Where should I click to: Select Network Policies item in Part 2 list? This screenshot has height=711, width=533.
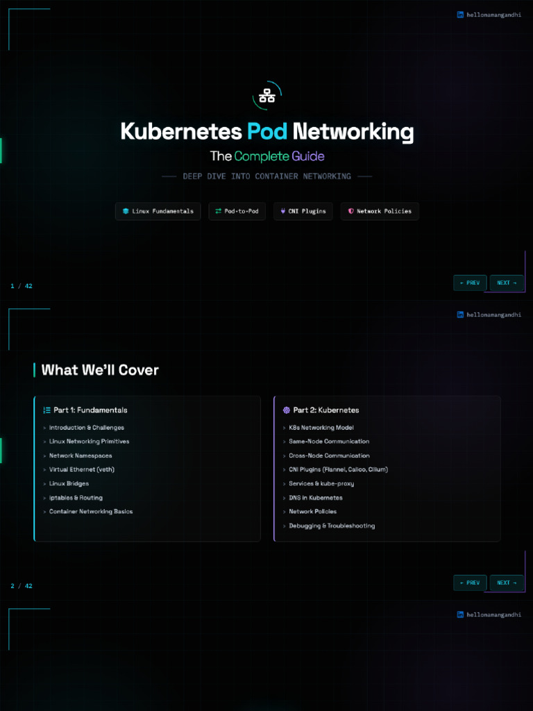tap(313, 512)
